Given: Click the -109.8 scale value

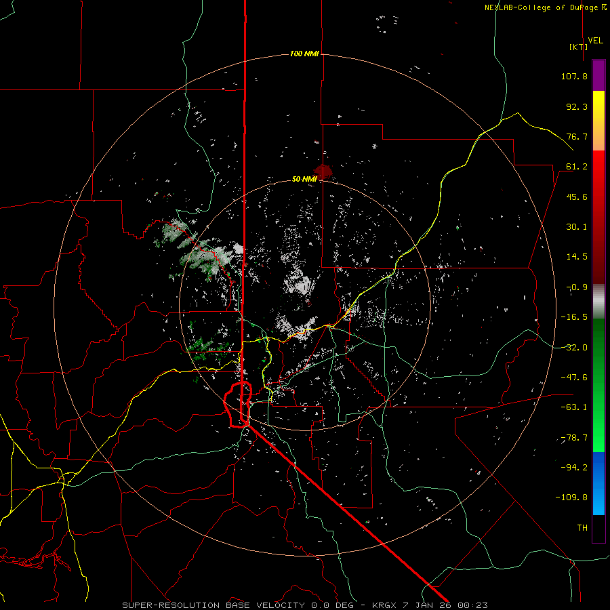Looking at the screenshot, I should pos(572,497).
